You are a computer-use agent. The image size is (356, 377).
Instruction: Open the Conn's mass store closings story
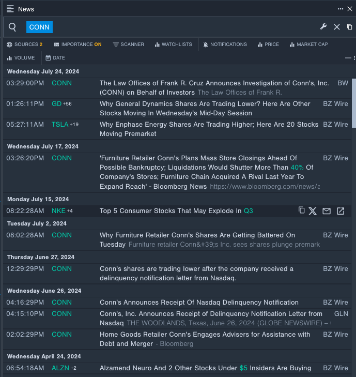pos(207,172)
